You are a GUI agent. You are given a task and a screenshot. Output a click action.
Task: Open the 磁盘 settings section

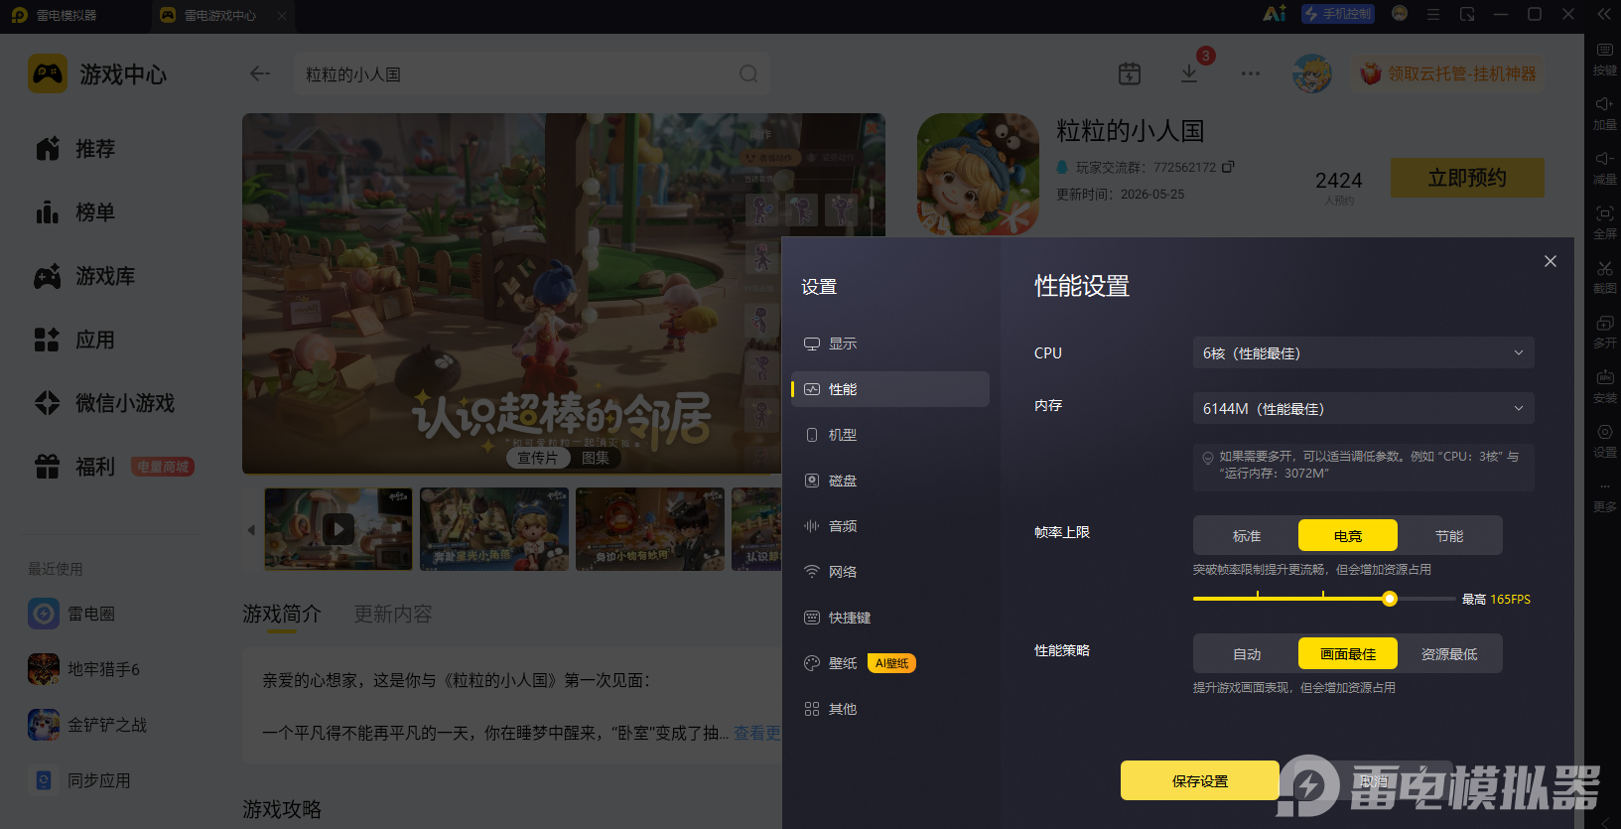click(890, 481)
